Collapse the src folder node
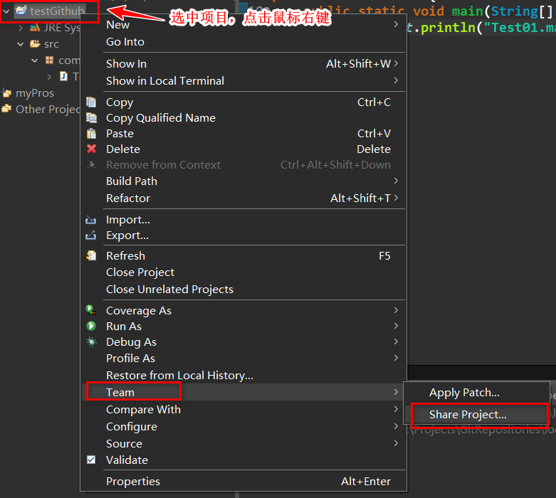556x498 pixels. 21,44
